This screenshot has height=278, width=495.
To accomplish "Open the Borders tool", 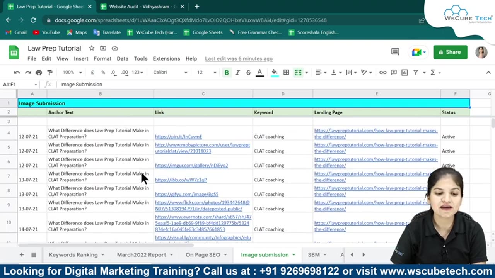I will 286,72.
